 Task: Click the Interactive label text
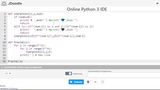tap(78, 74)
